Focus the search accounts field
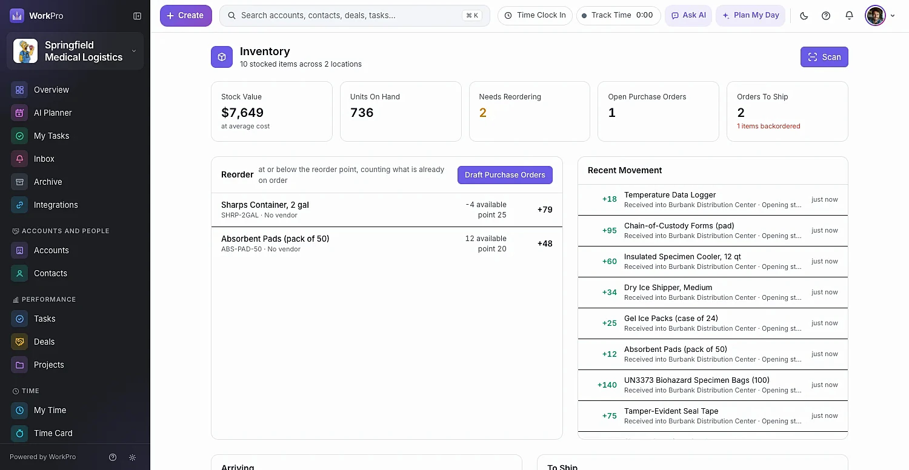 pos(355,16)
